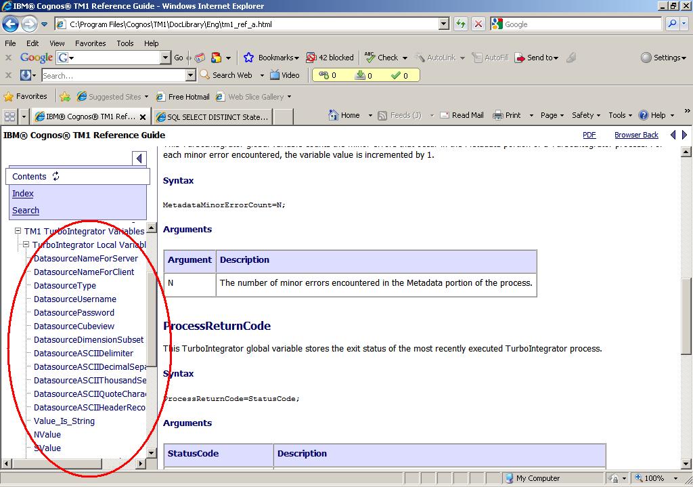Click the Add to Favorites Bar icon
Image resolution: width=693 pixels, height=487 pixels.
click(65, 96)
